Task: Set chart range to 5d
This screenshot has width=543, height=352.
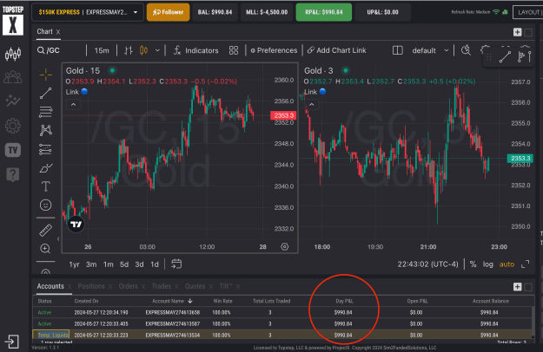Action: click(x=124, y=264)
